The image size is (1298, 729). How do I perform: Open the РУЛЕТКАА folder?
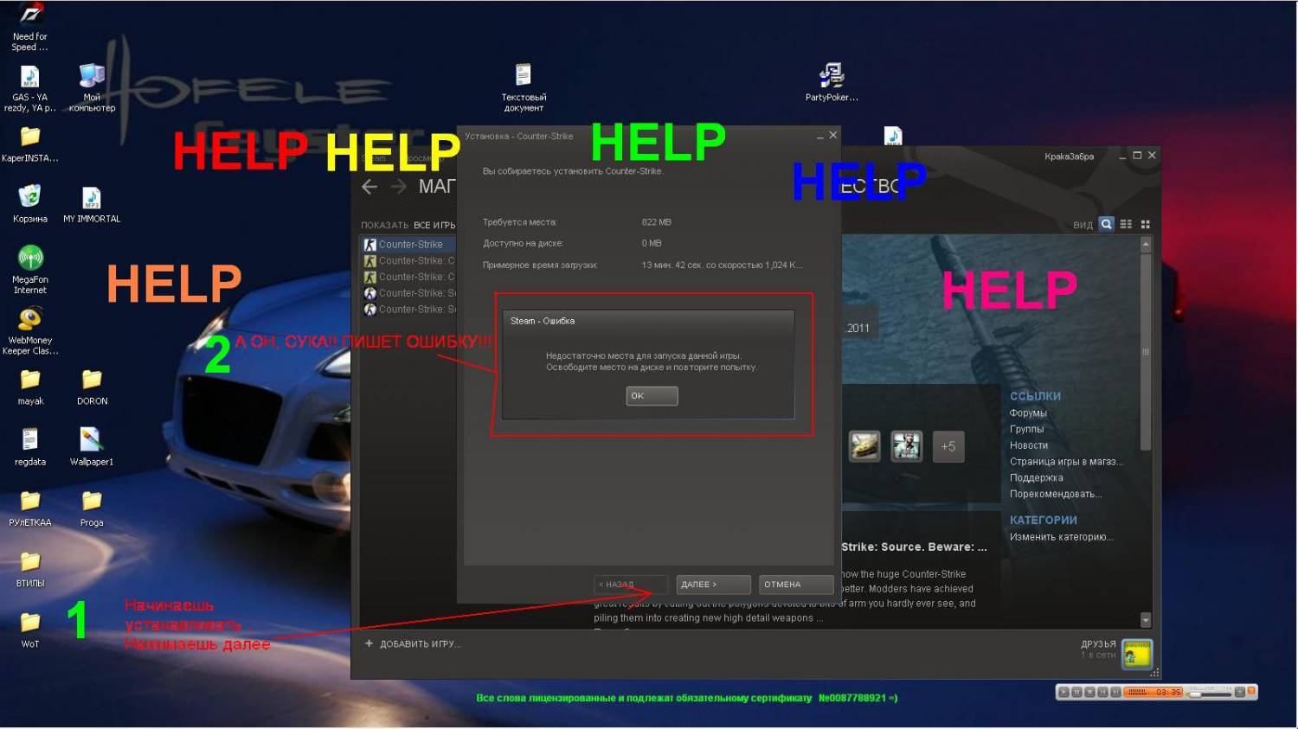coord(30,509)
